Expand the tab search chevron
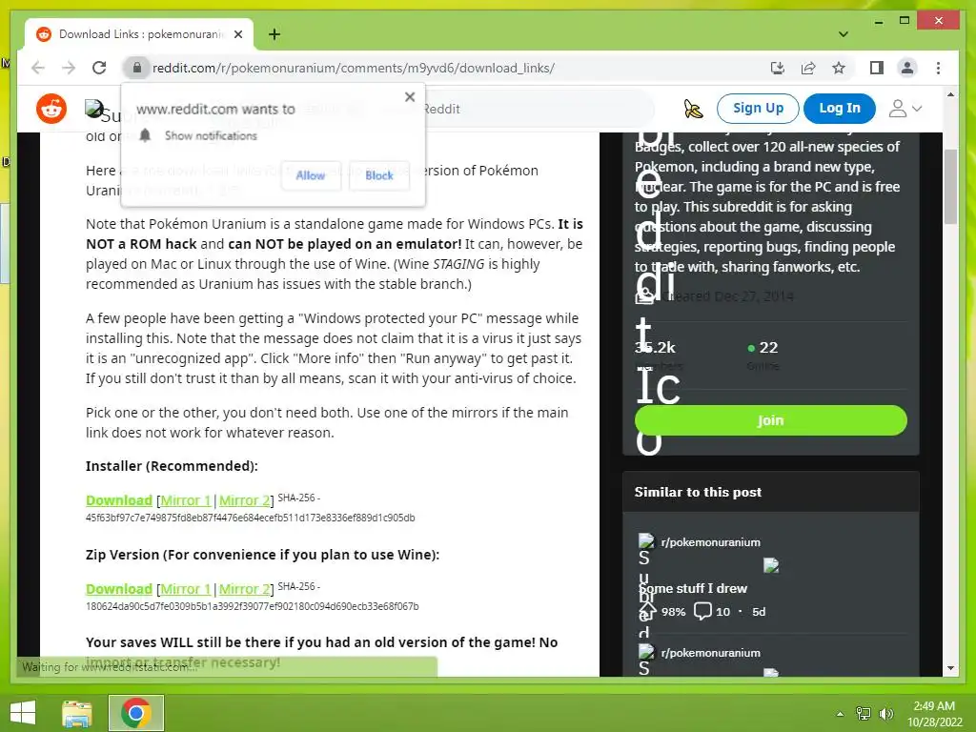 pos(844,34)
